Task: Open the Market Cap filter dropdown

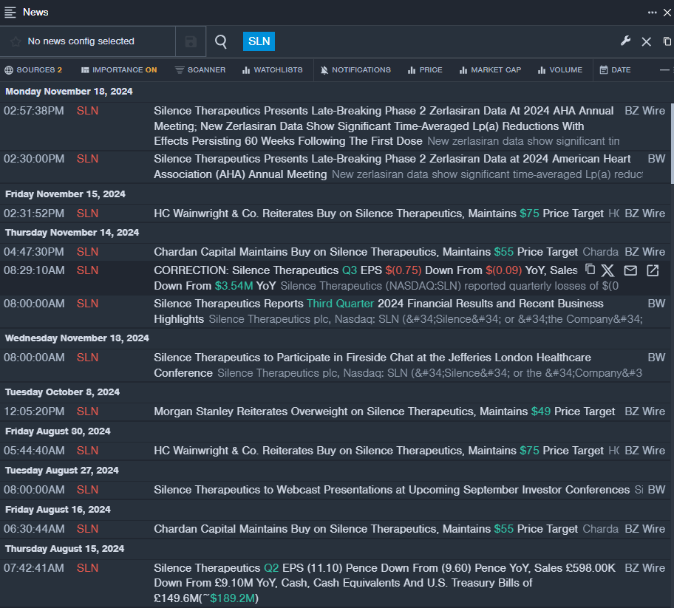Action: tap(490, 70)
